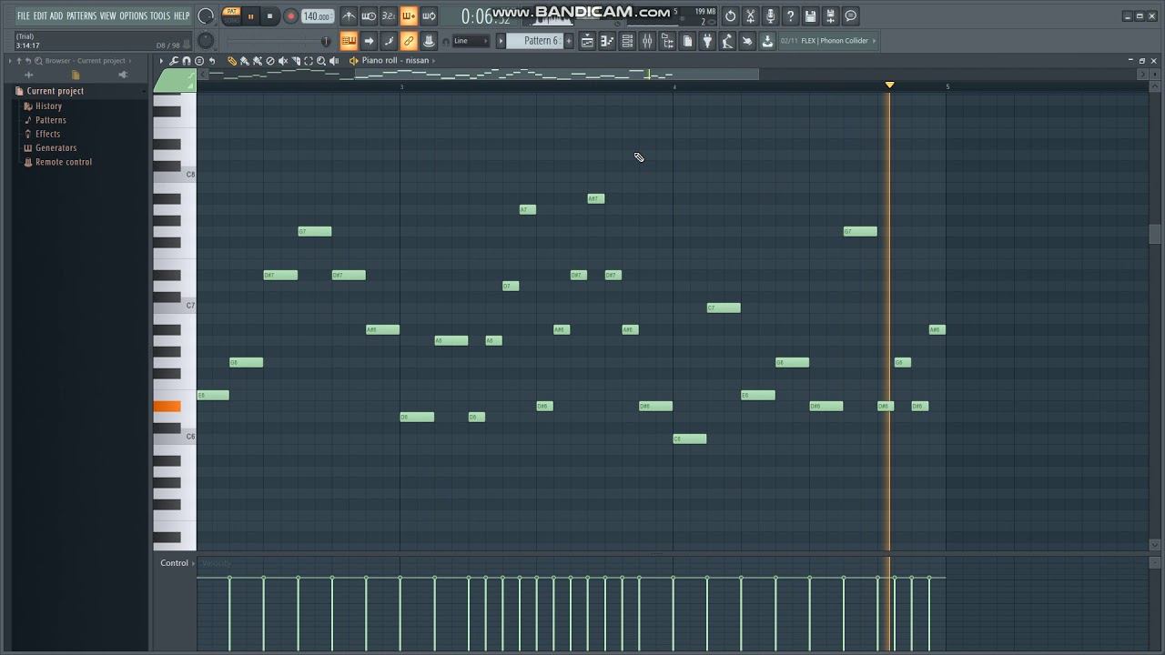The height and width of the screenshot is (655, 1165).
Task: Start recording with the record button
Action: (x=291, y=16)
